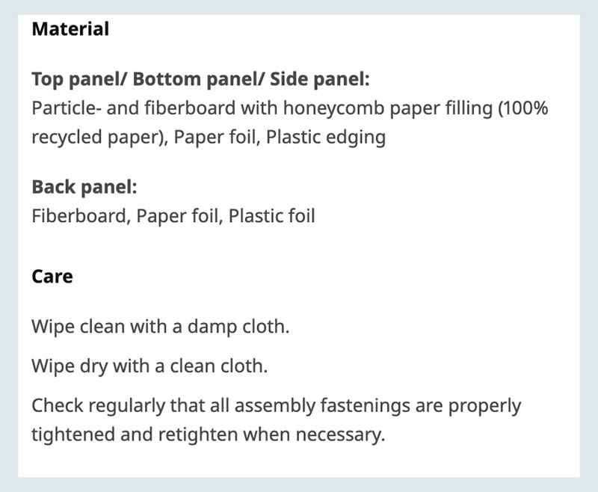The height and width of the screenshot is (492, 598).
Task: Click 'tightened and retighten when necessary.' line
Action: coord(209,434)
